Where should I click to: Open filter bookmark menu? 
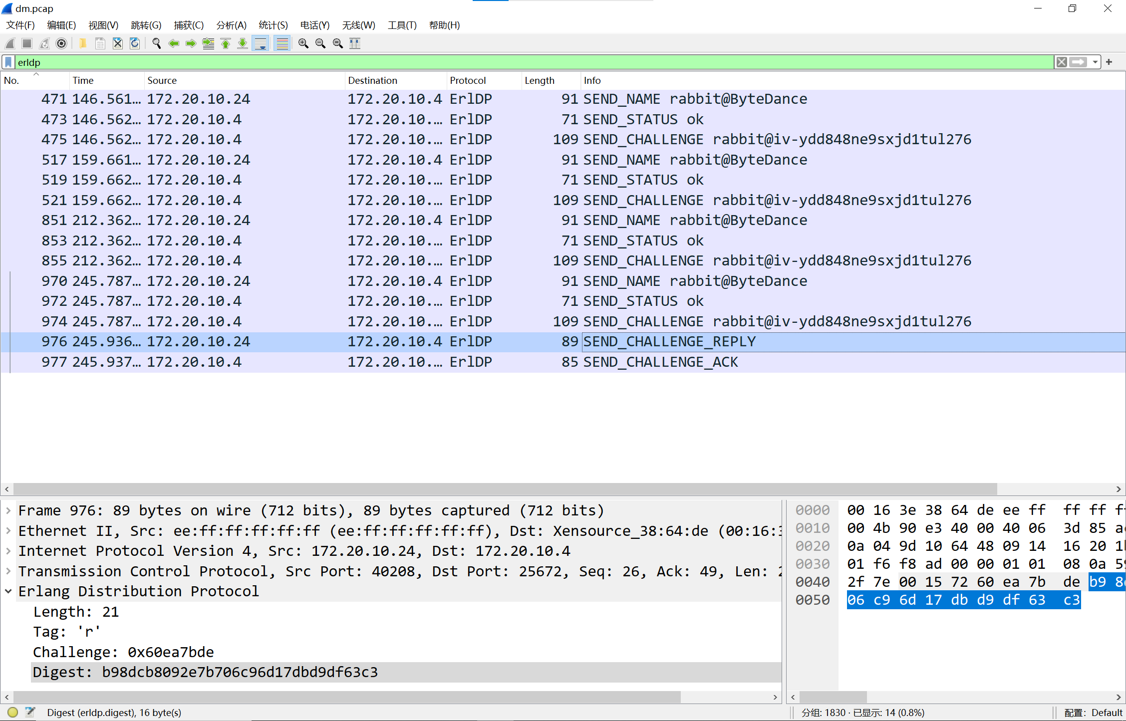click(8, 62)
